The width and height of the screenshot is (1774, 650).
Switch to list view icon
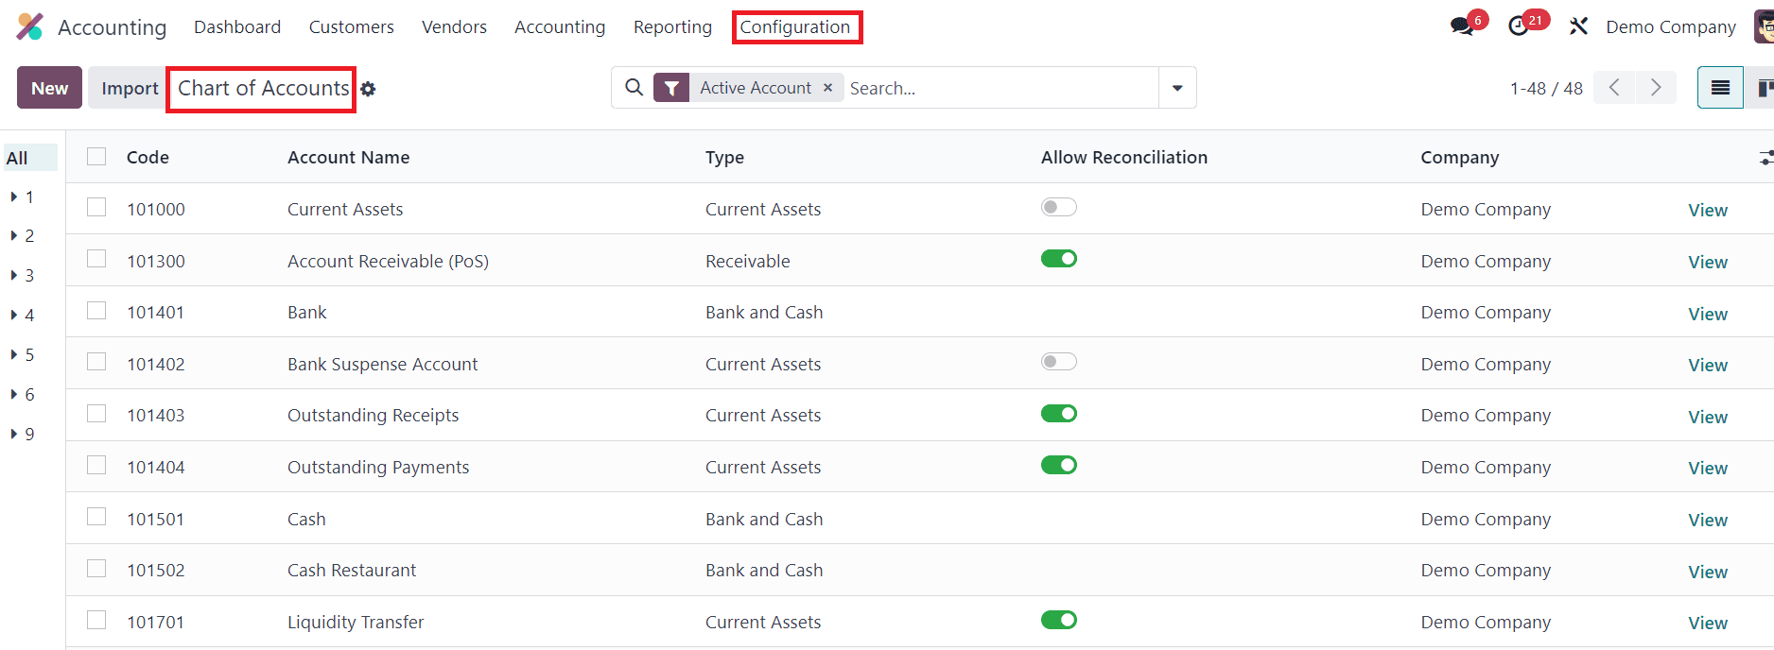click(x=1720, y=88)
